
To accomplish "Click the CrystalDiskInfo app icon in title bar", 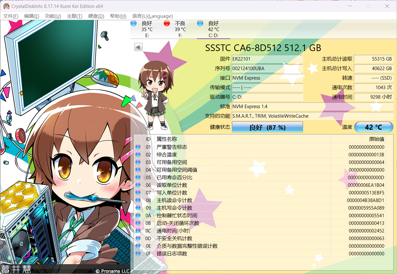I will tap(6, 6).
